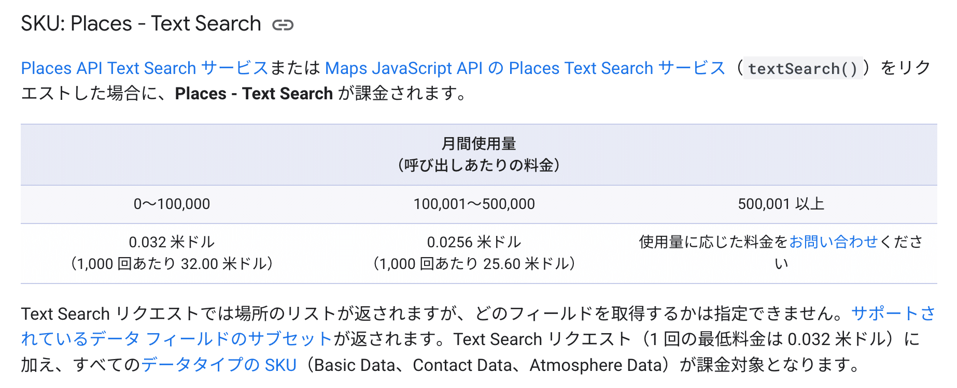Click the SKU: Places - Text Search heading
Viewport: 957px width, 388px height.
pyautogui.click(x=141, y=24)
